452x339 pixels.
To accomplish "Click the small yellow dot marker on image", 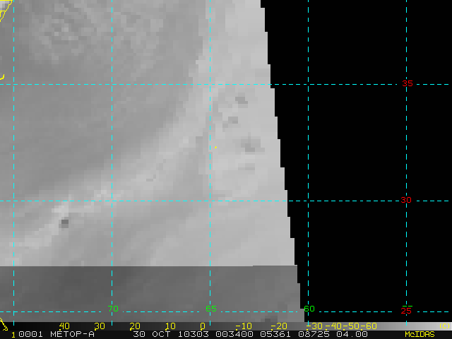I will click(215, 148).
